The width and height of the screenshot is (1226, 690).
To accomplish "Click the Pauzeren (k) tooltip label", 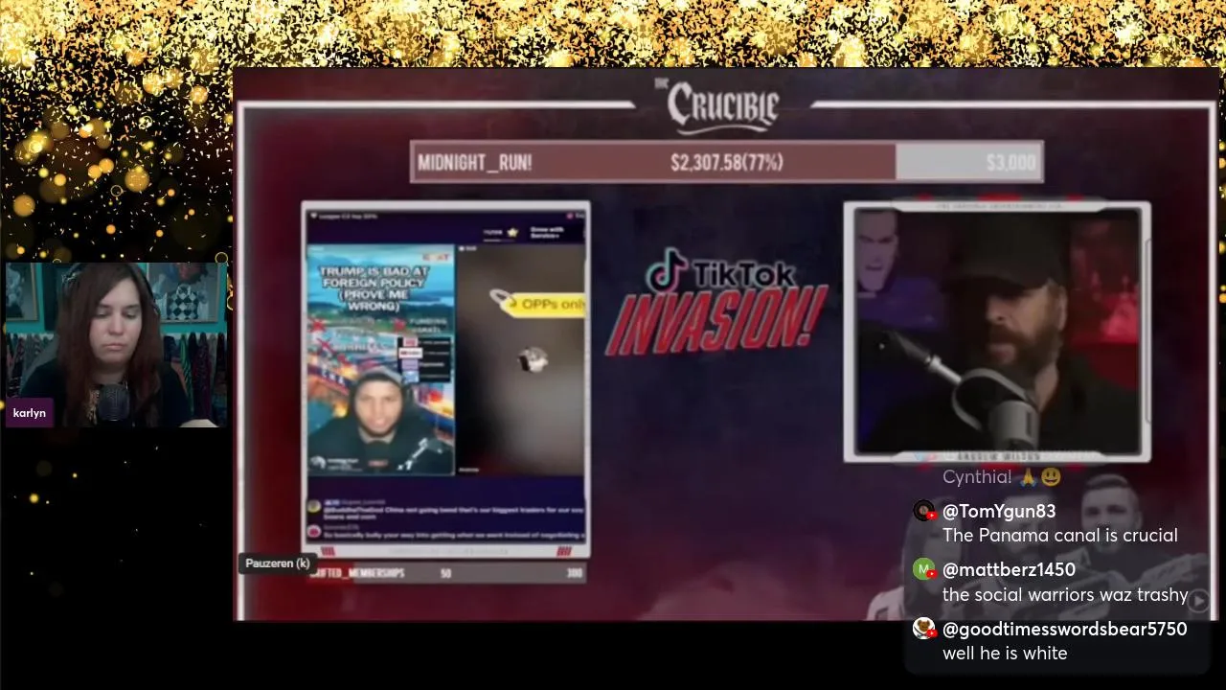I will (277, 563).
